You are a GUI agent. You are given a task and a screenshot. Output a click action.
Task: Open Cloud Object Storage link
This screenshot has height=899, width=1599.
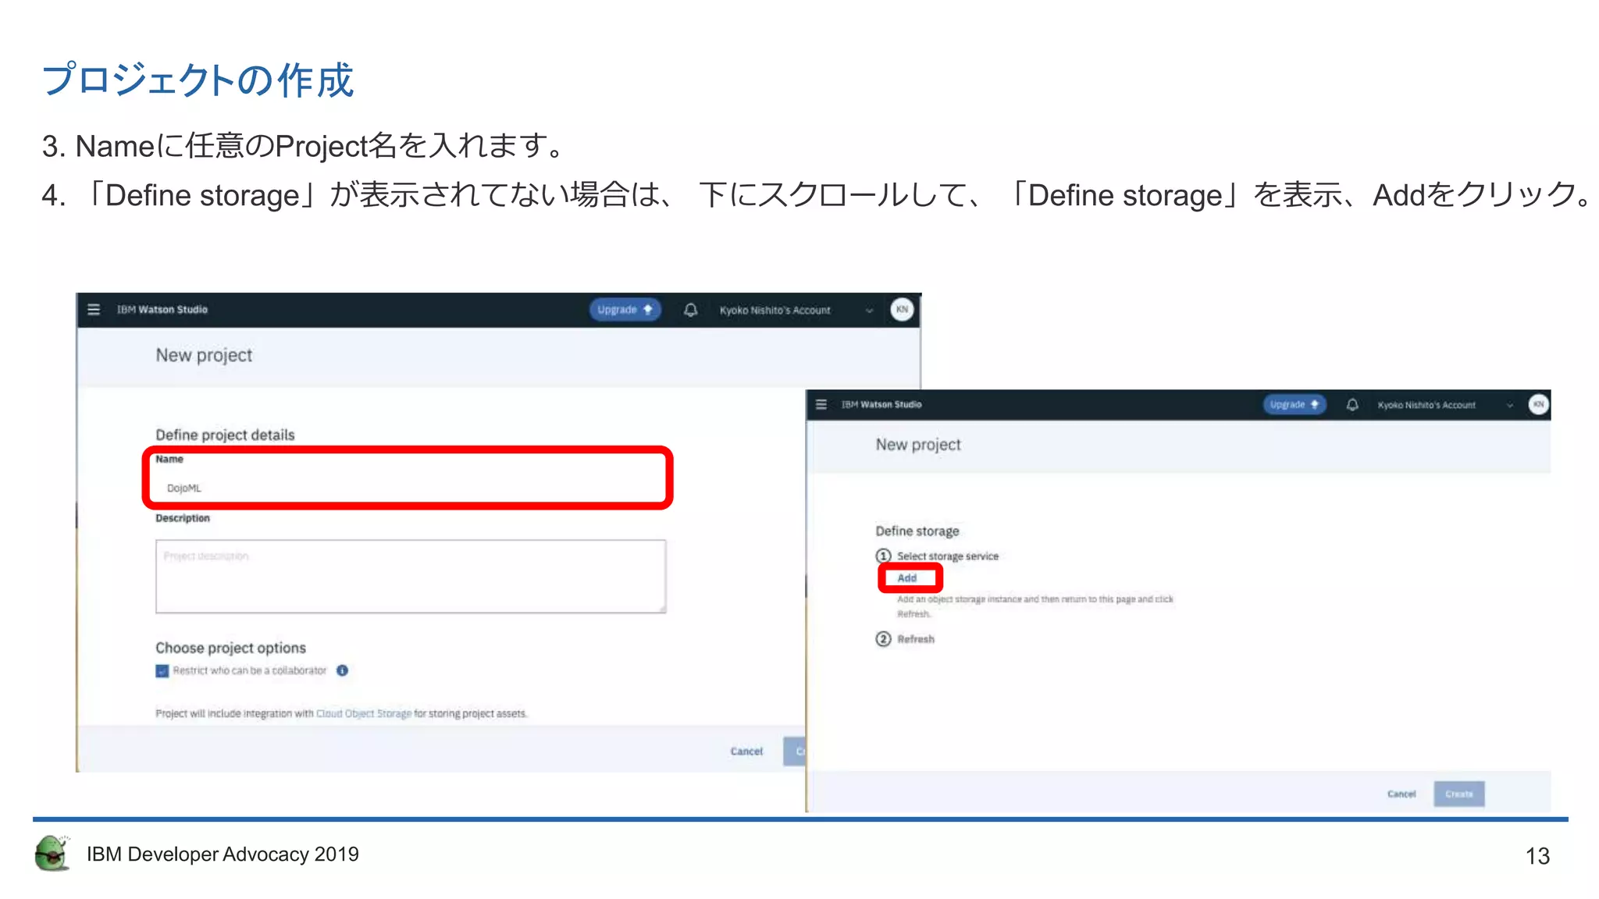[x=364, y=713]
